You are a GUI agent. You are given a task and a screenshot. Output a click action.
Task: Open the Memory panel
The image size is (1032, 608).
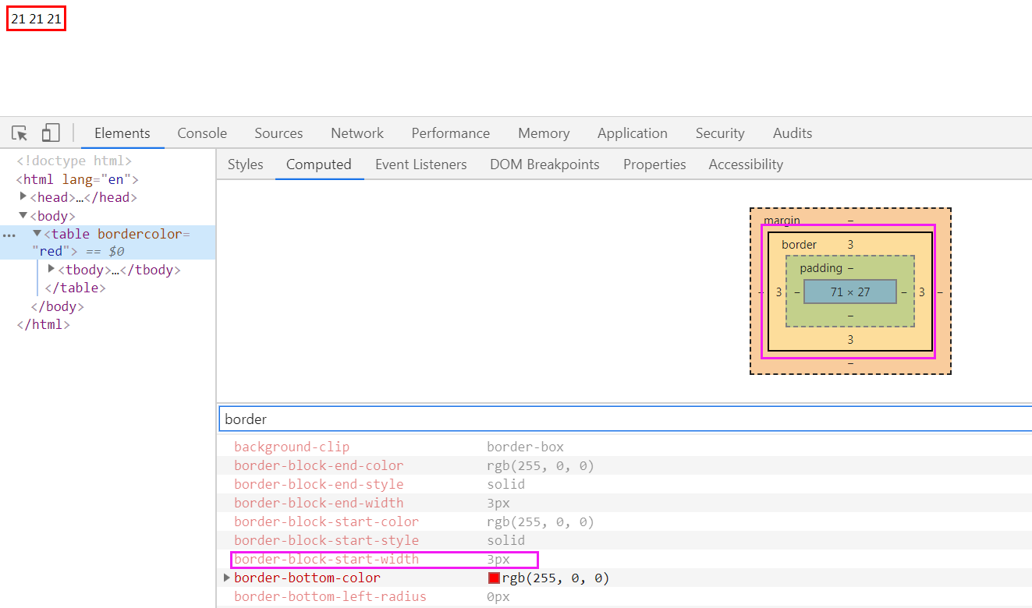click(x=544, y=133)
